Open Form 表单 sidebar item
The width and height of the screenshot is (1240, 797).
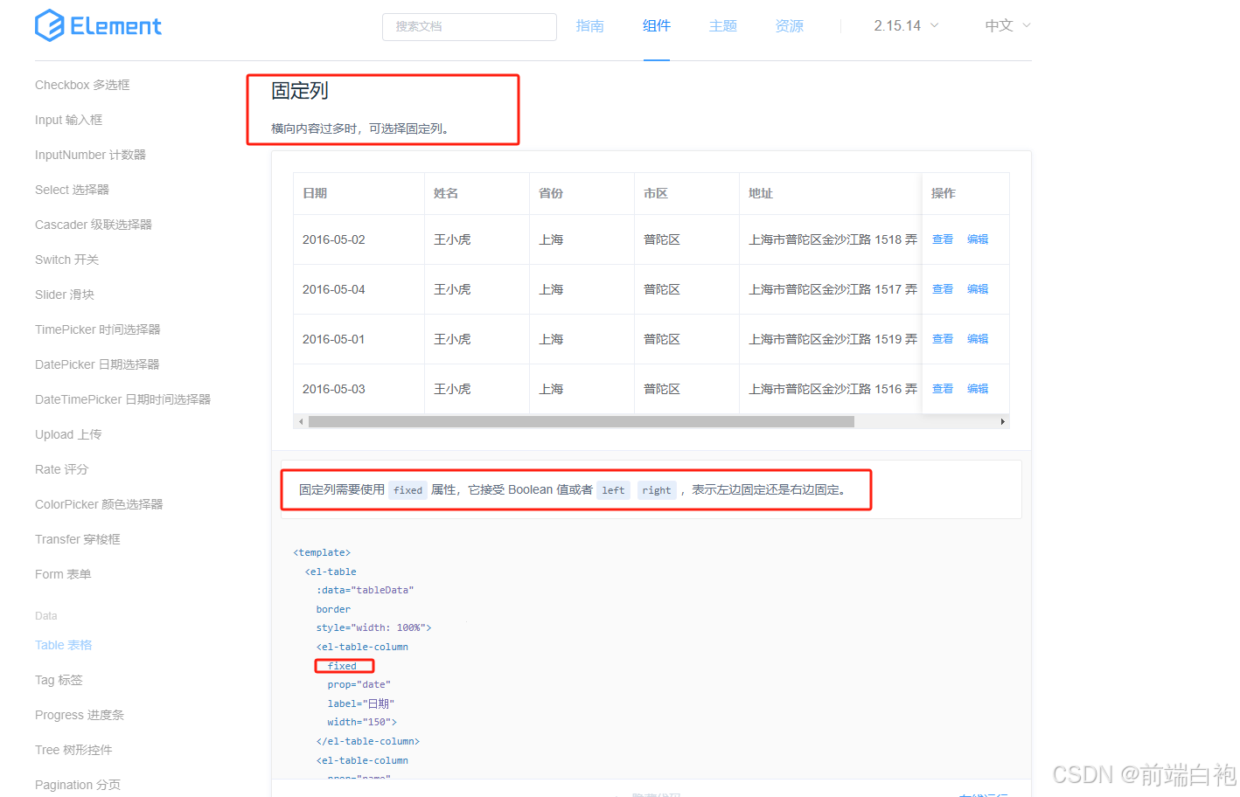(x=63, y=574)
